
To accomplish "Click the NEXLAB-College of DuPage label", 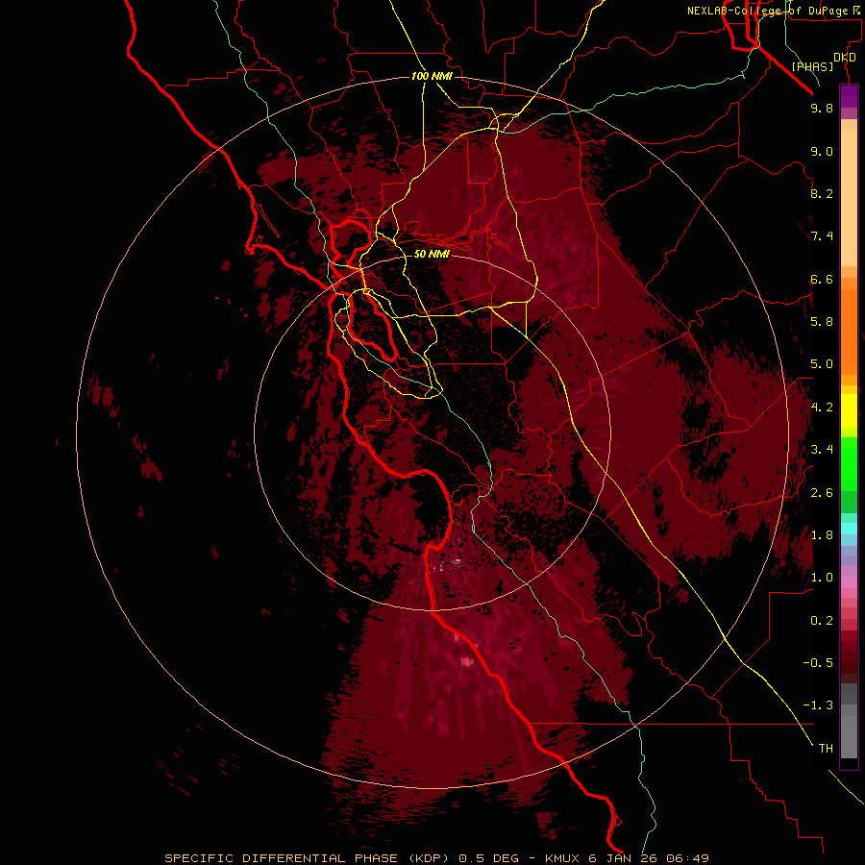I will (x=767, y=11).
